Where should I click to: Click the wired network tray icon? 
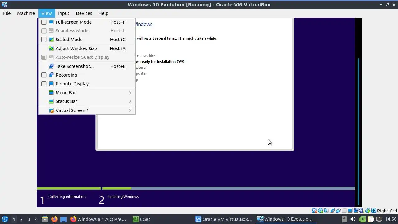379,219
